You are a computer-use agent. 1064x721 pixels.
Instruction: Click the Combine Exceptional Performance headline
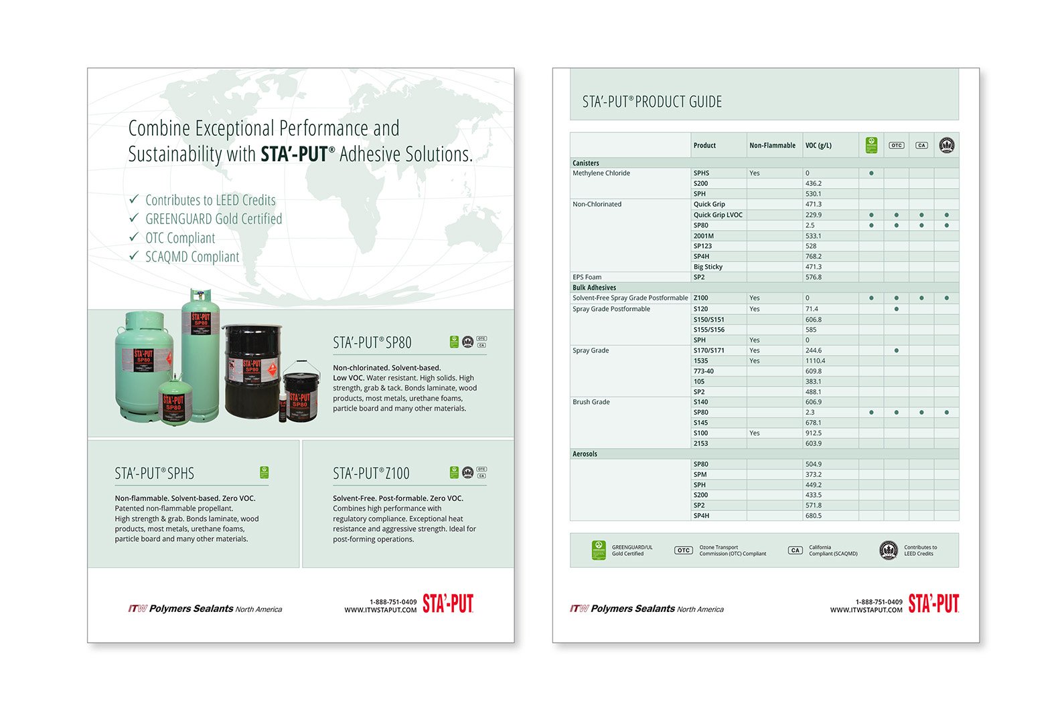[300, 140]
